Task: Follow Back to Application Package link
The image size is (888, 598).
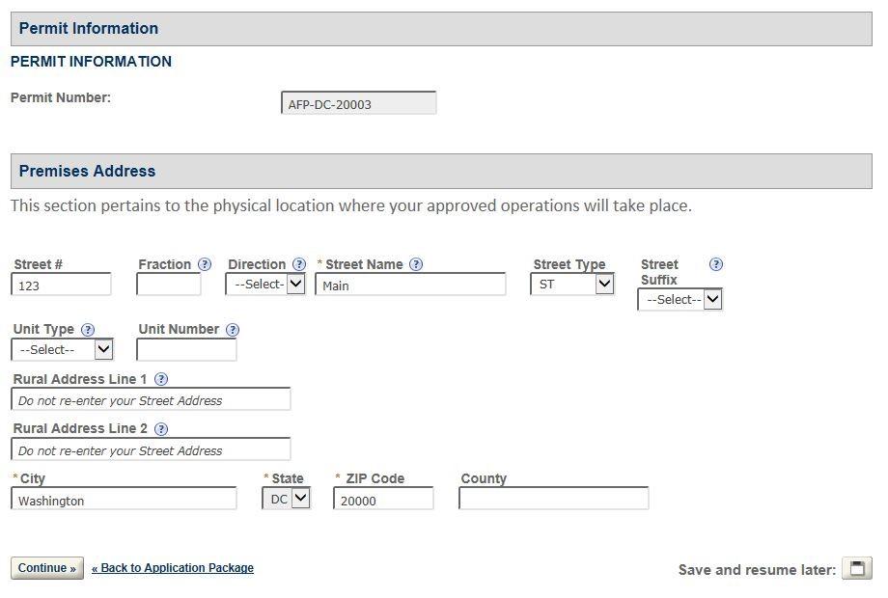Action: [173, 568]
